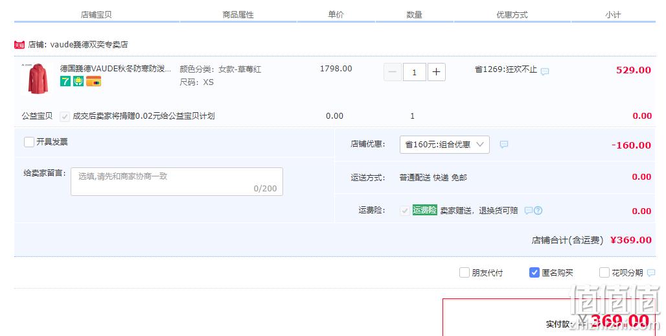Click the 商品属性 column header
The width and height of the screenshot is (666, 336).
click(238, 15)
